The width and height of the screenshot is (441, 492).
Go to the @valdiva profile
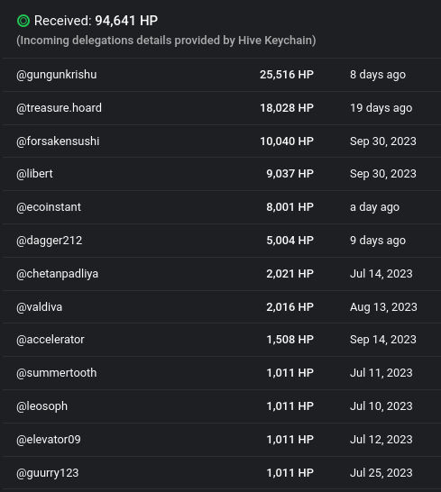pos(40,307)
